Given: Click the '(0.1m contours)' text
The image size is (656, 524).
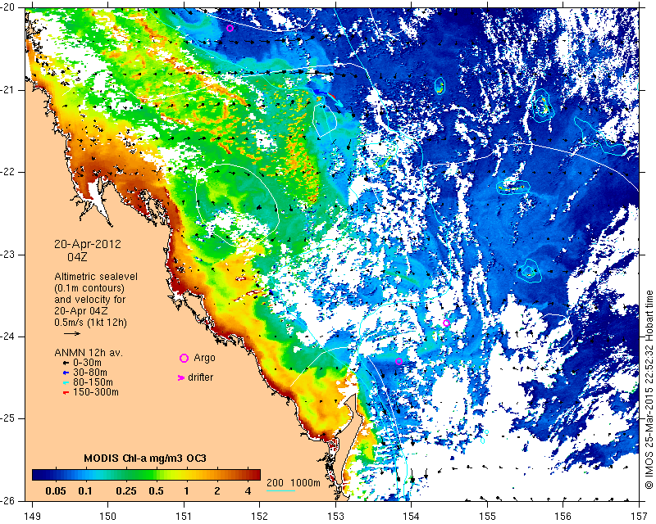Looking at the screenshot, I should tap(89, 288).
